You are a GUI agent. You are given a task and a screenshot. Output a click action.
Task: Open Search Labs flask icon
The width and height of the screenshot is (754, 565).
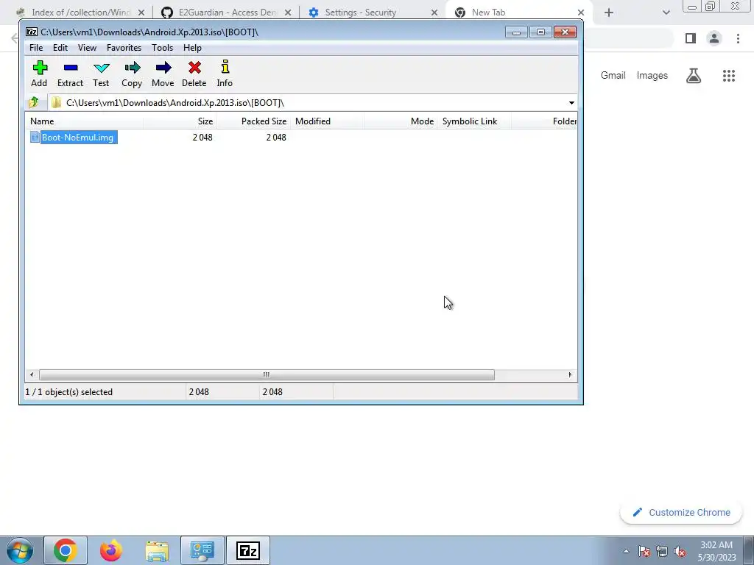pos(694,76)
